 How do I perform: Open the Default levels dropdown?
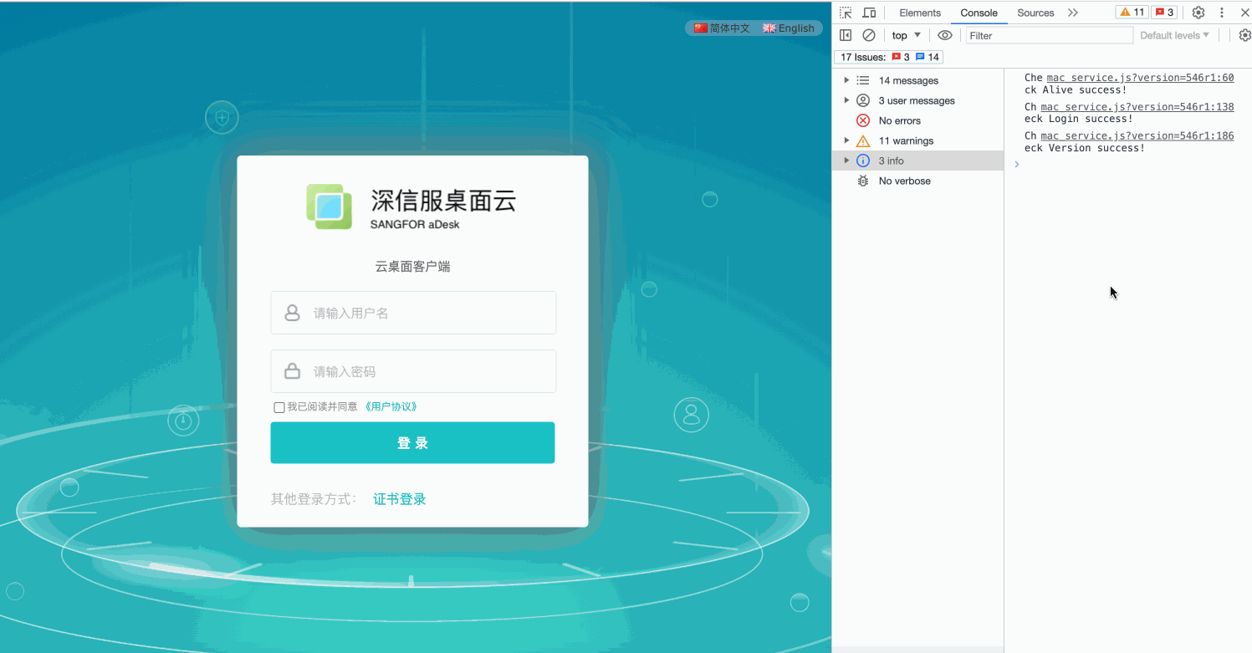coord(1175,35)
